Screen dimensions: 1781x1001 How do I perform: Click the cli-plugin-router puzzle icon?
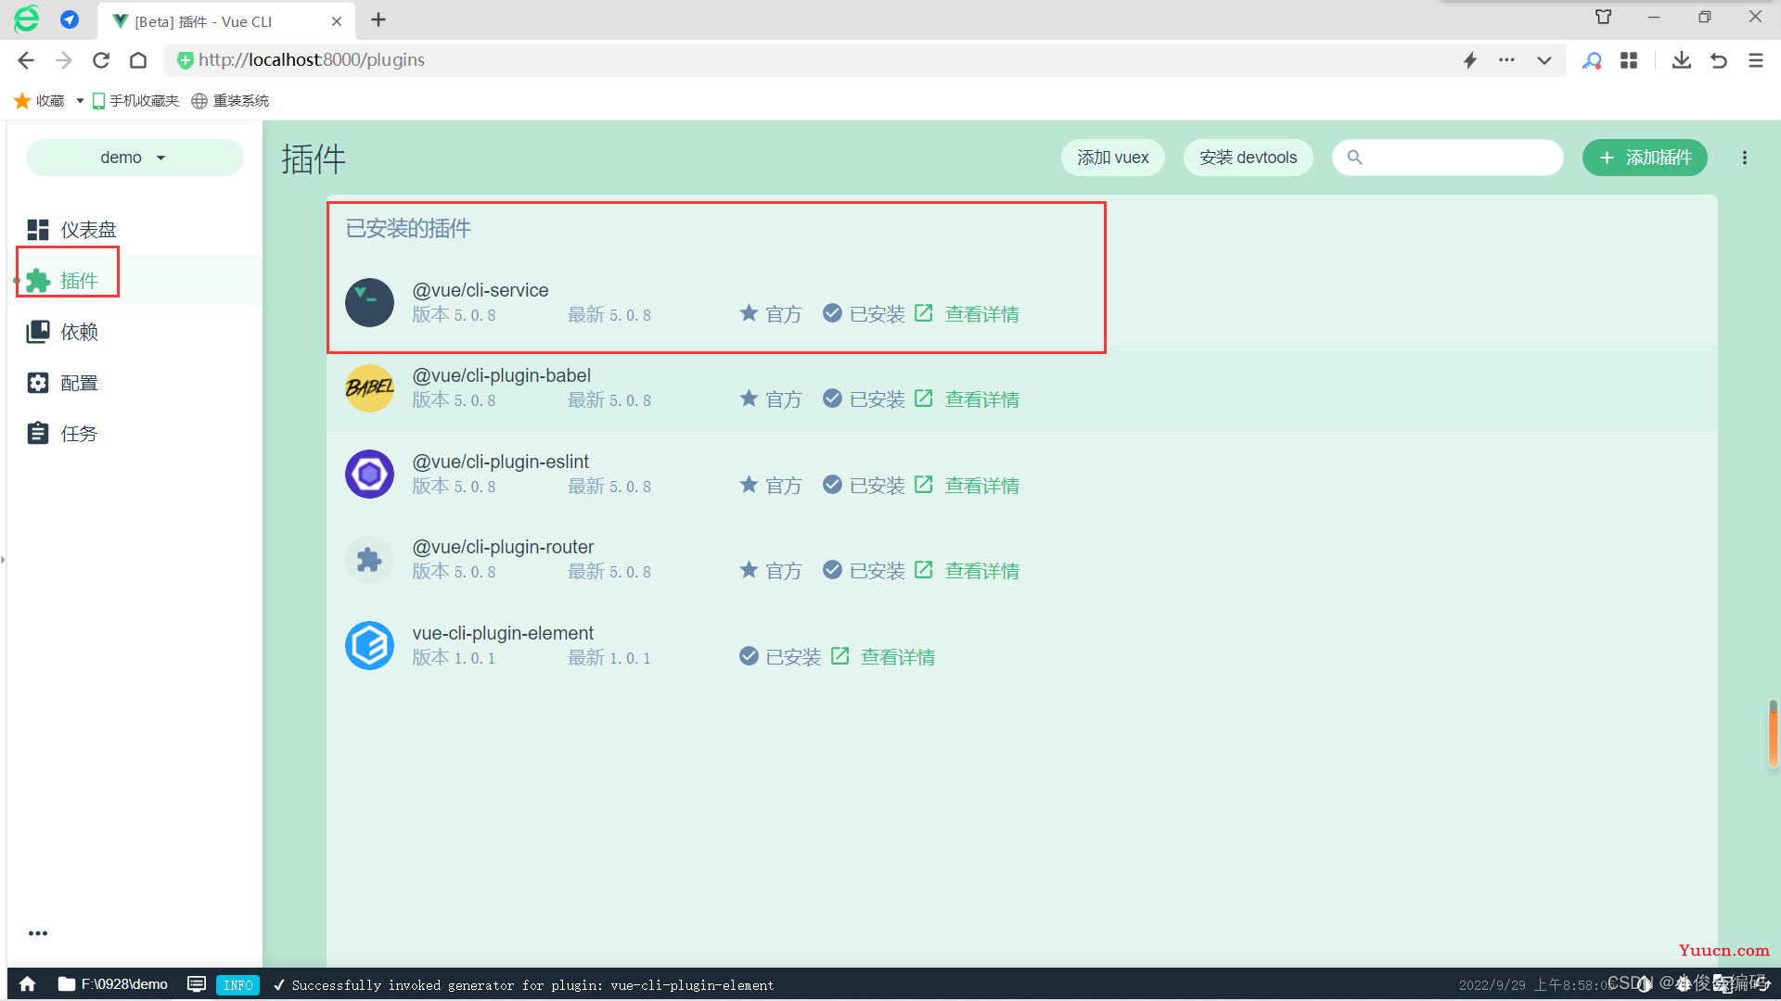point(369,560)
